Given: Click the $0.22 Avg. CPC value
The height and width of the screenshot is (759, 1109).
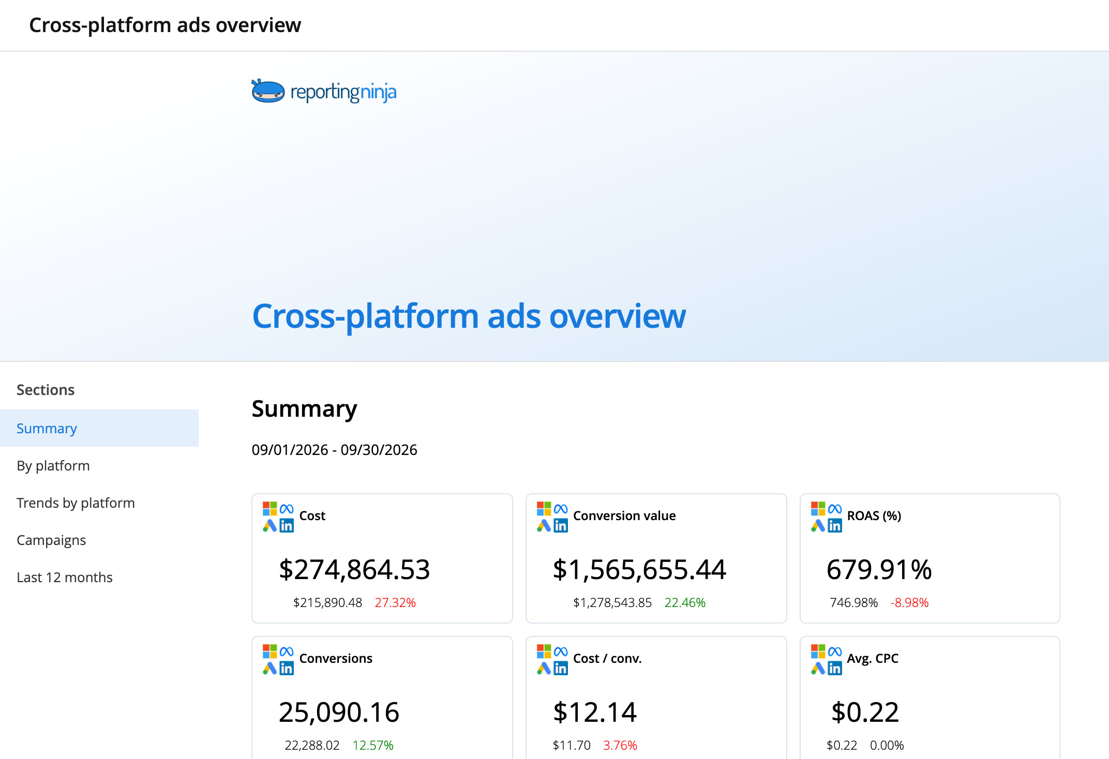Looking at the screenshot, I should 865,712.
